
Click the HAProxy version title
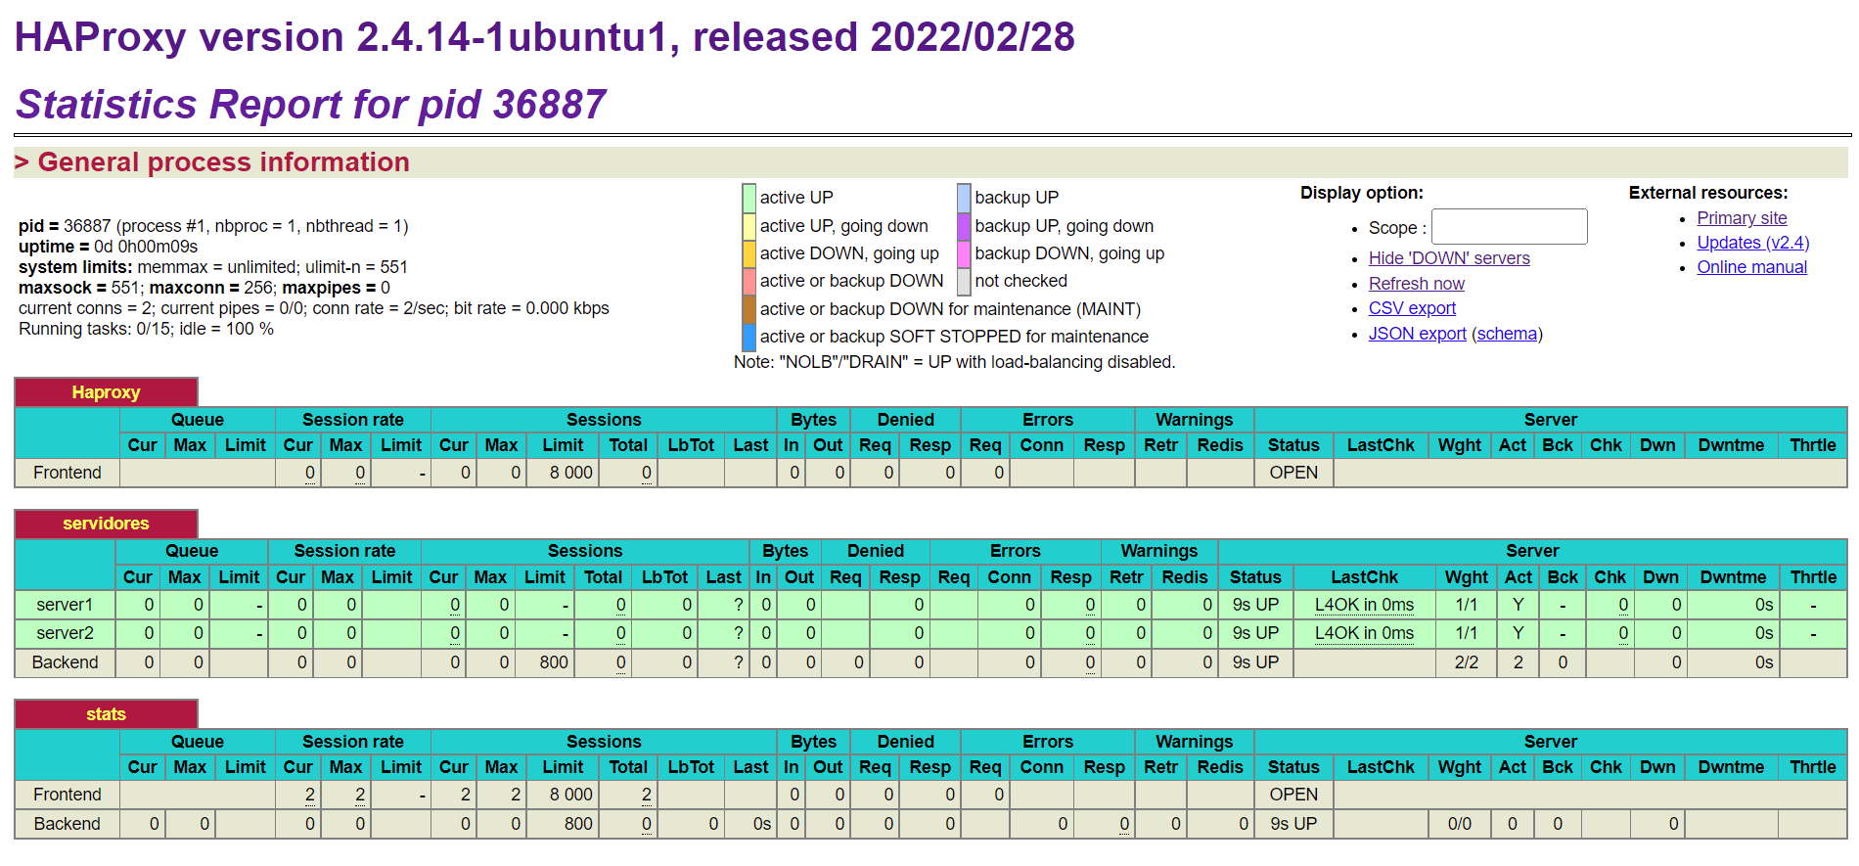click(x=544, y=37)
